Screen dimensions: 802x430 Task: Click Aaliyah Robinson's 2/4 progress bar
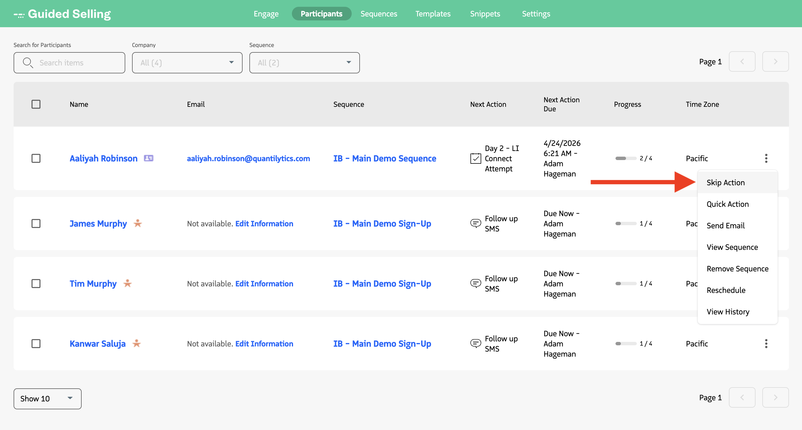coord(625,158)
